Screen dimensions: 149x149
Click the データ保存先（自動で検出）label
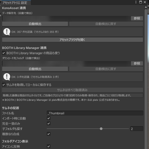[18, 13]
